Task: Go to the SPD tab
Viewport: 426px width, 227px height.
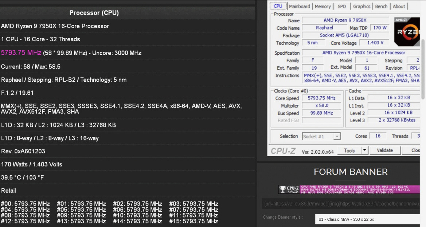Action: coord(342,6)
